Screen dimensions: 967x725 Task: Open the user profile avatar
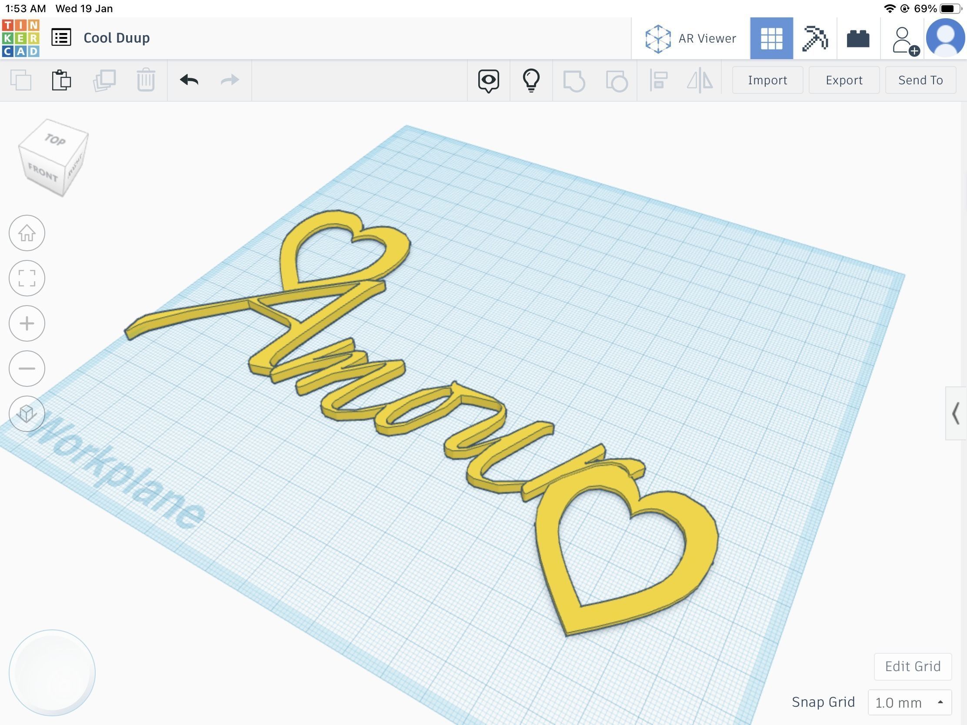pyautogui.click(x=945, y=38)
